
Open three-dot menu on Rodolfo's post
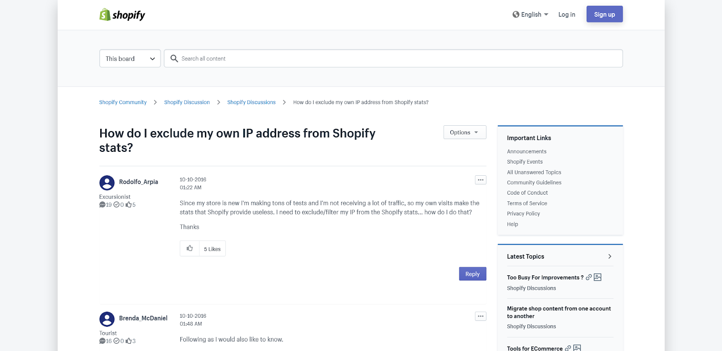click(x=481, y=180)
